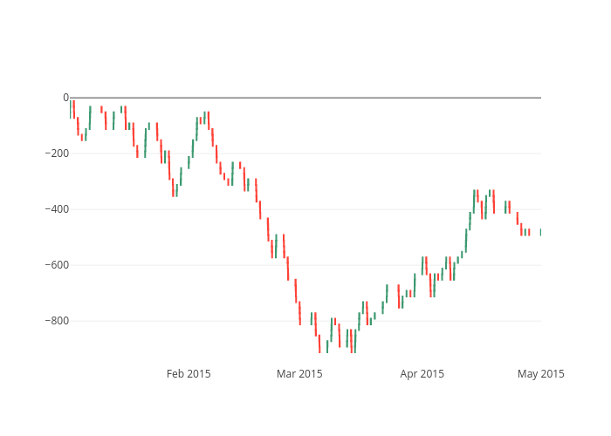Select the lowest red candlestick in mid-March

coord(352,342)
